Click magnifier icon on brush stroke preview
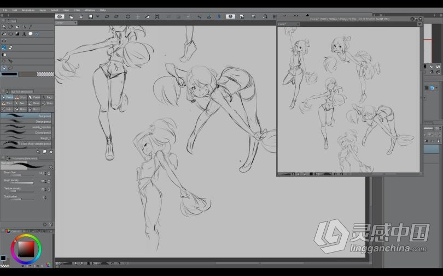 click(51, 167)
